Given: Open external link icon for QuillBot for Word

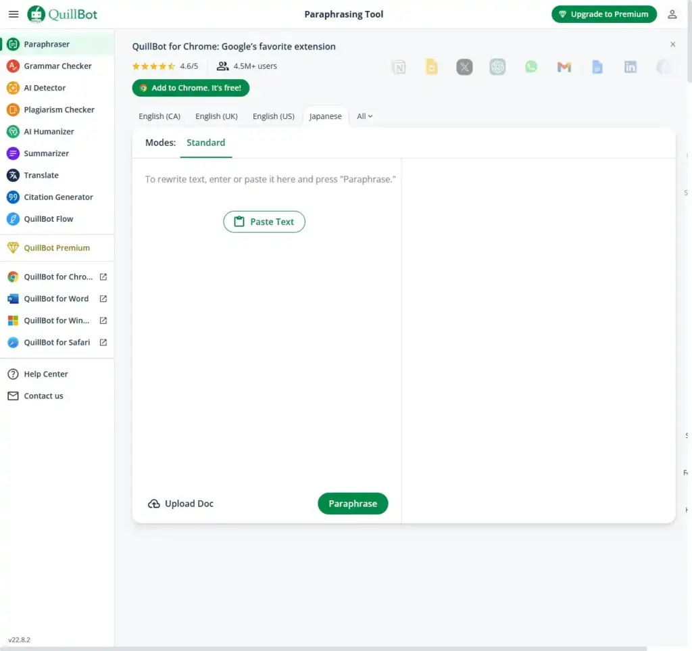Looking at the screenshot, I should click(x=103, y=299).
